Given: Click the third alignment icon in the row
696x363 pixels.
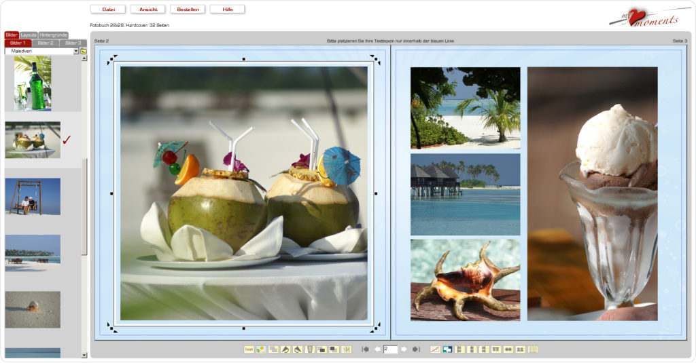Looking at the screenshot, I should 484,349.
